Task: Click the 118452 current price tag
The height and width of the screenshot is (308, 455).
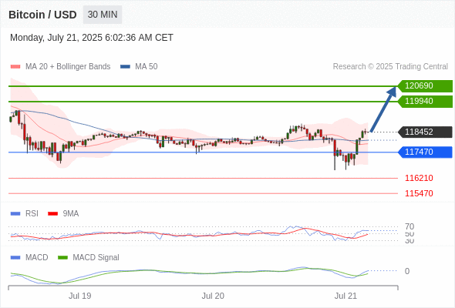Action: tap(425, 132)
